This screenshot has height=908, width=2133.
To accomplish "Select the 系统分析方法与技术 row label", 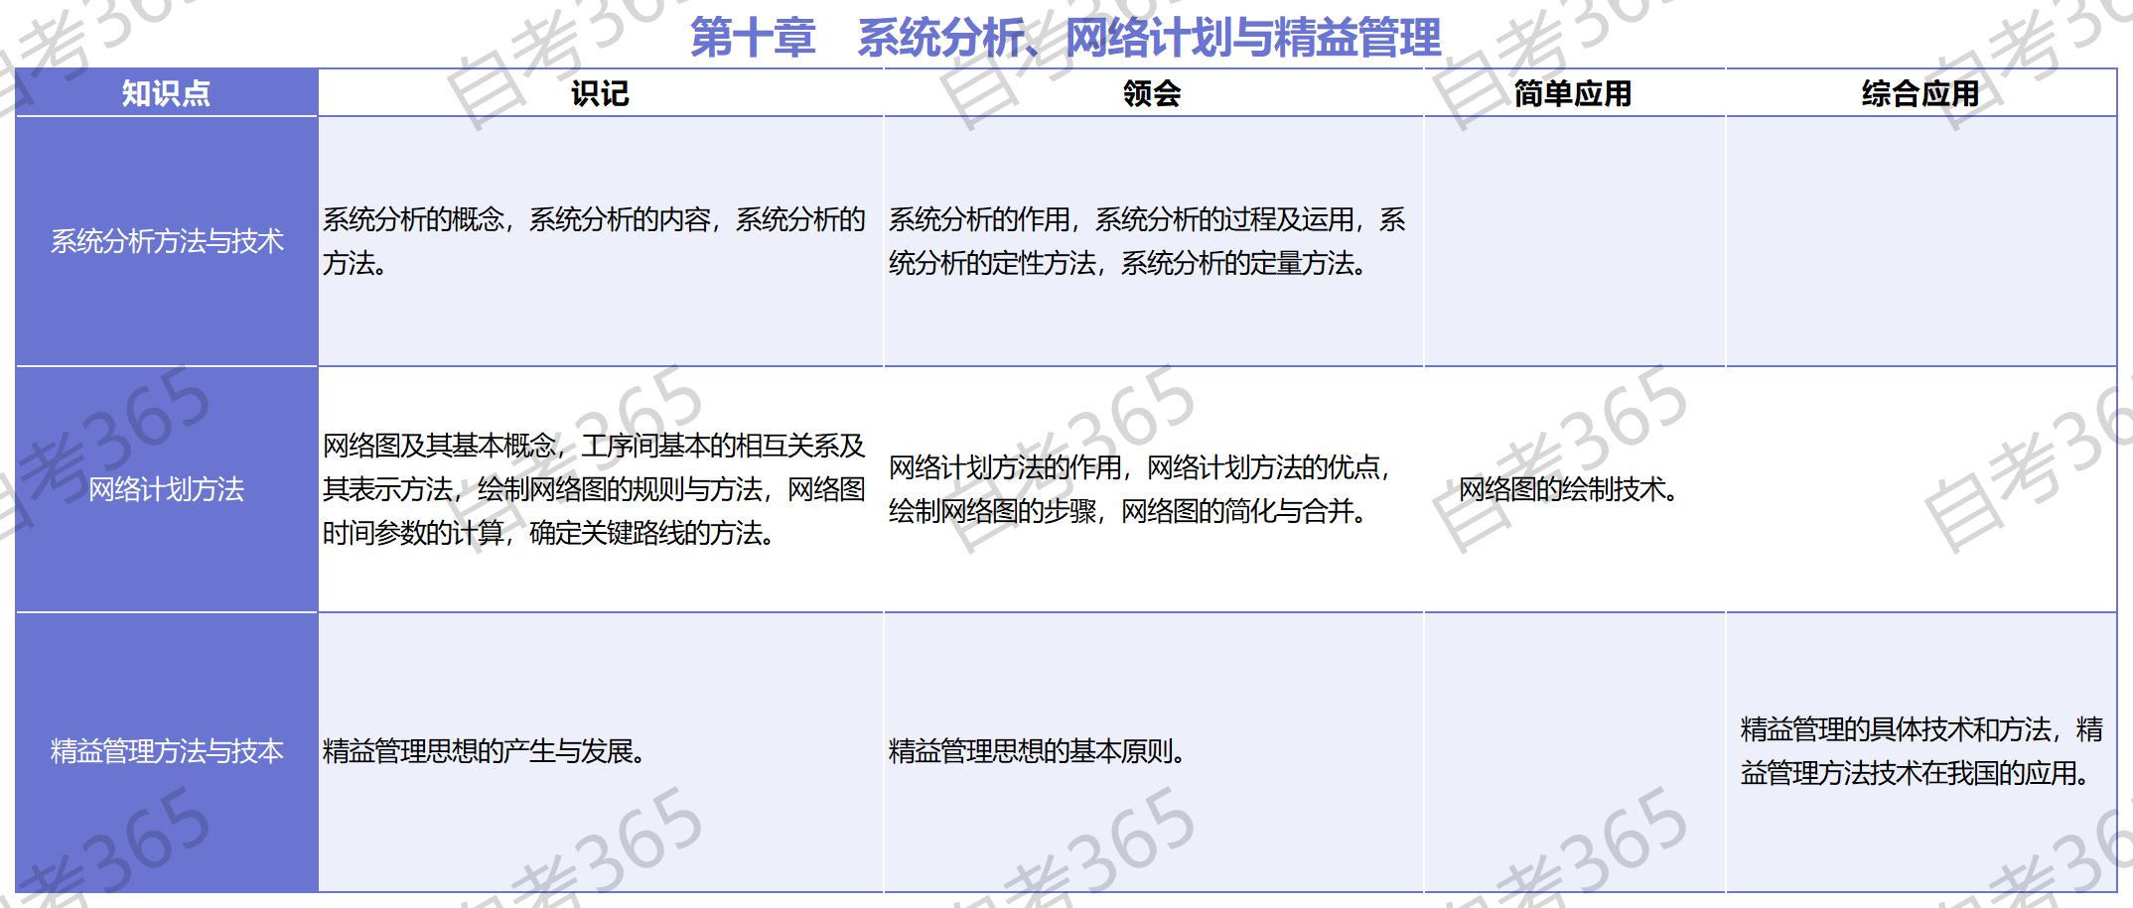I will pyautogui.click(x=166, y=241).
